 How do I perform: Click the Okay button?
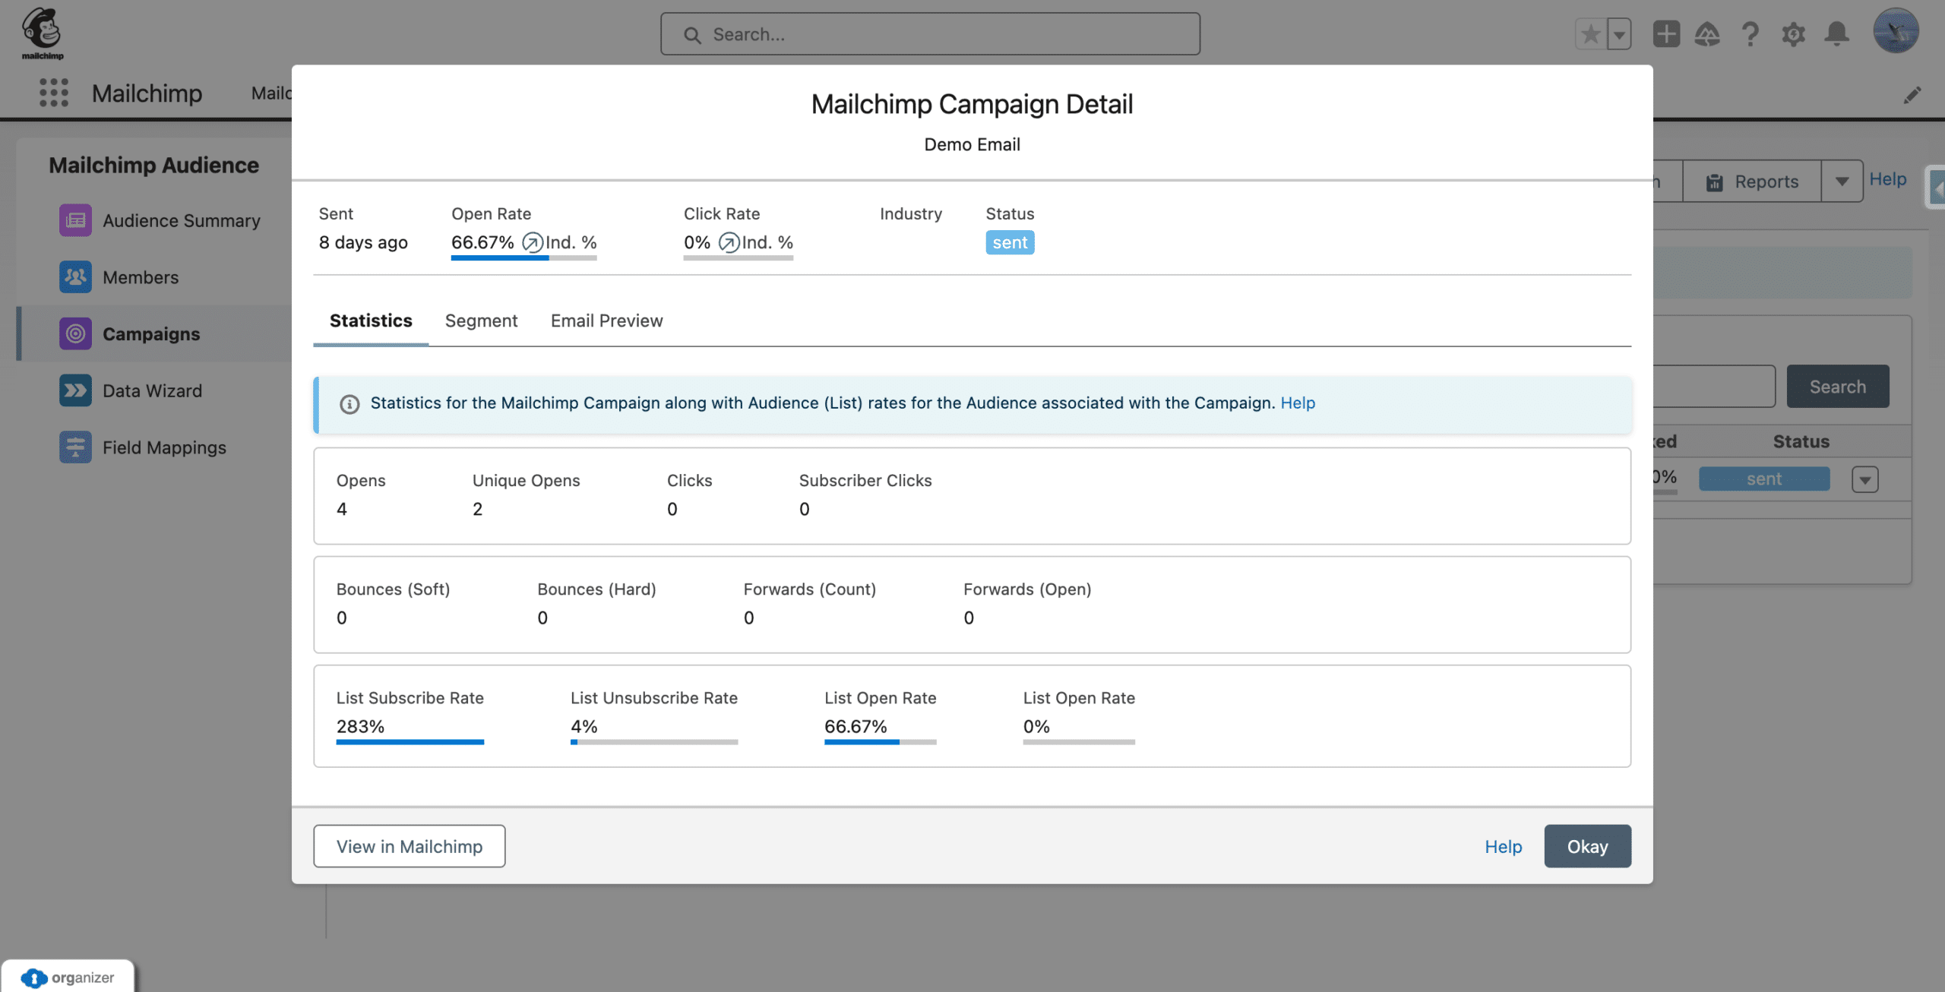tap(1587, 846)
